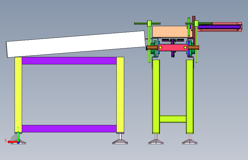
Task: Click the red X axis arrow
Action: tap(13, 142)
